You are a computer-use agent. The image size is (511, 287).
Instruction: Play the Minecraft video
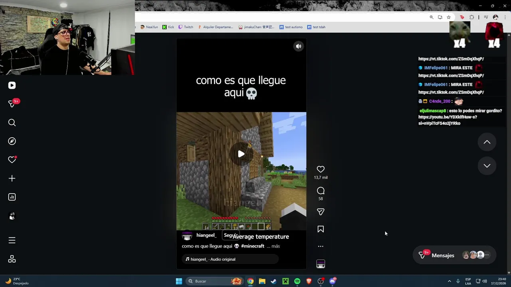coord(241,154)
